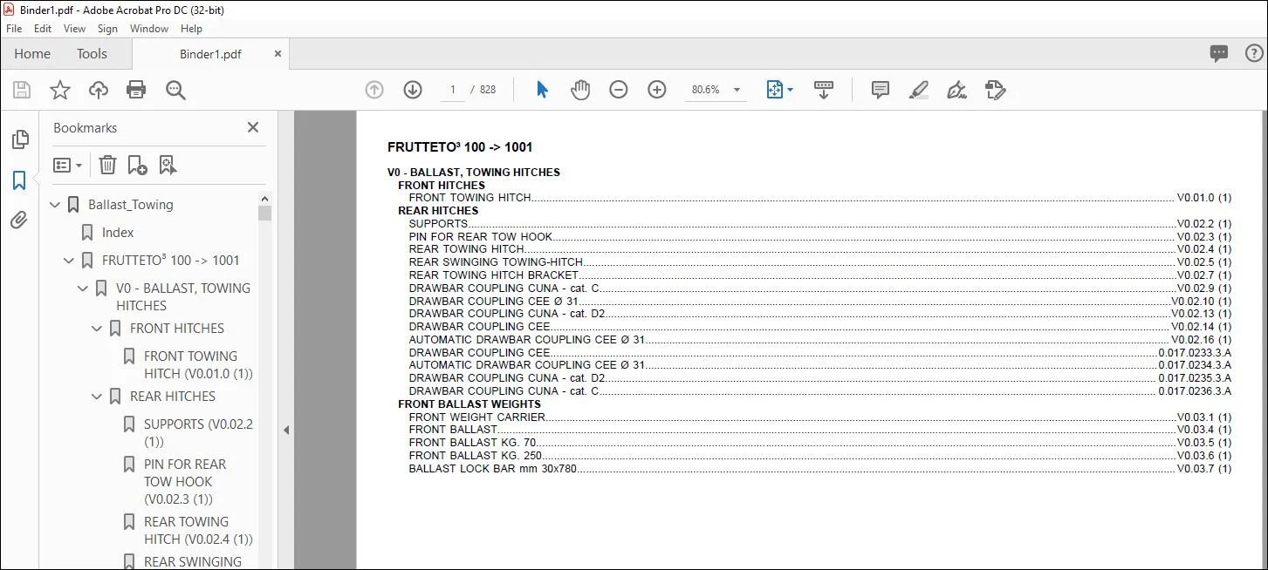Zoom out with the minus icon
This screenshot has width=1268, height=570.
[x=619, y=90]
